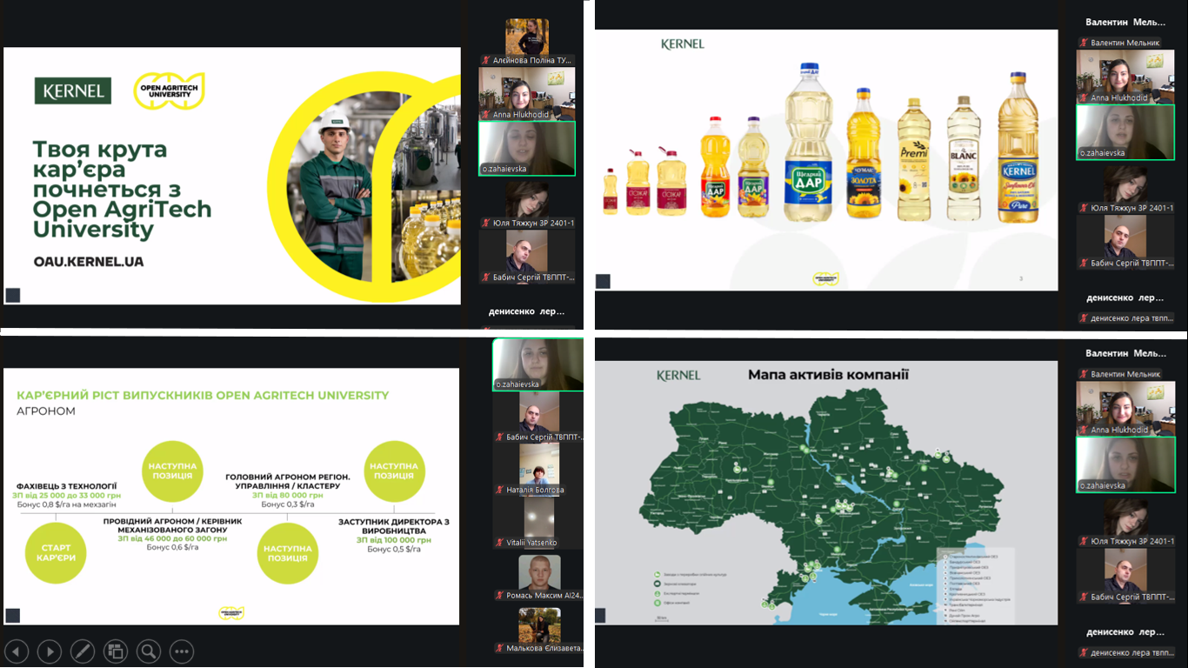Image resolution: width=1188 pixels, height=668 pixels.
Task: Advance with the next slide arrow
Action: pos(50,651)
